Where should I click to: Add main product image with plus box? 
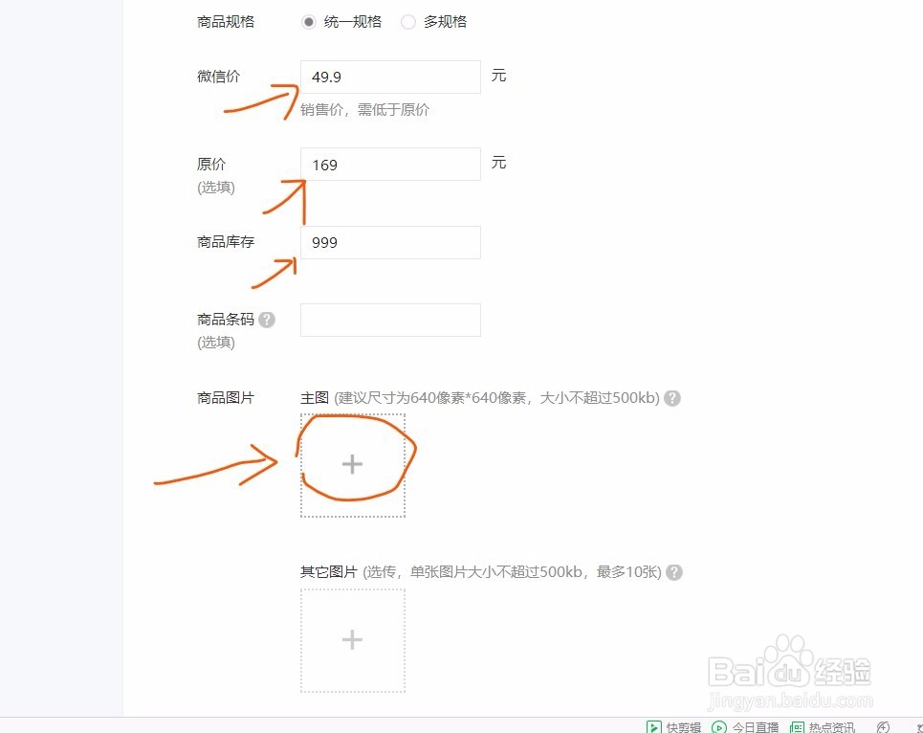click(353, 465)
